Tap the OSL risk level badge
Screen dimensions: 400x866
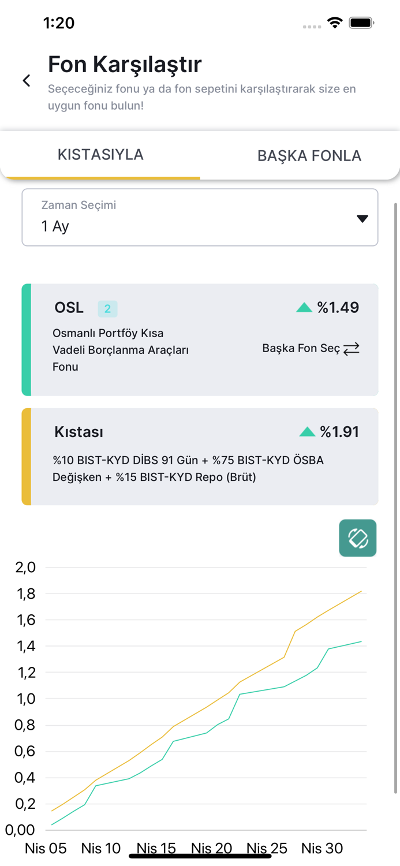tap(107, 309)
